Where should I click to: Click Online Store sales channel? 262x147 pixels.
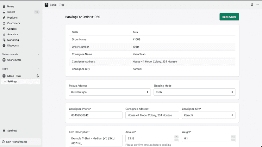pos(14,60)
